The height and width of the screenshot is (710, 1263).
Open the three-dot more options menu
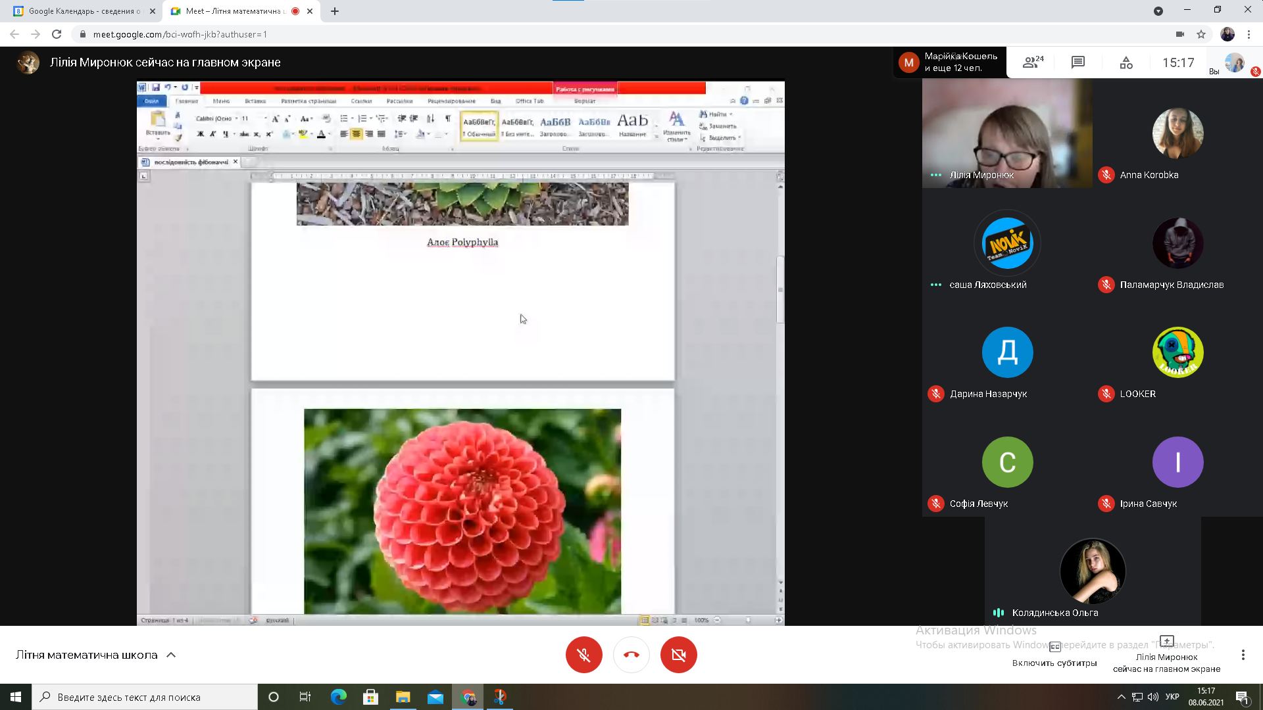1243,655
